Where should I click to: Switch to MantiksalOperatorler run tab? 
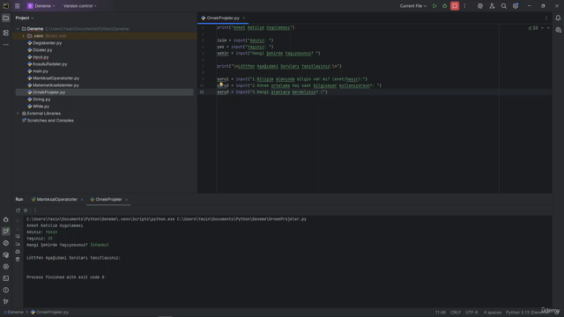56,200
